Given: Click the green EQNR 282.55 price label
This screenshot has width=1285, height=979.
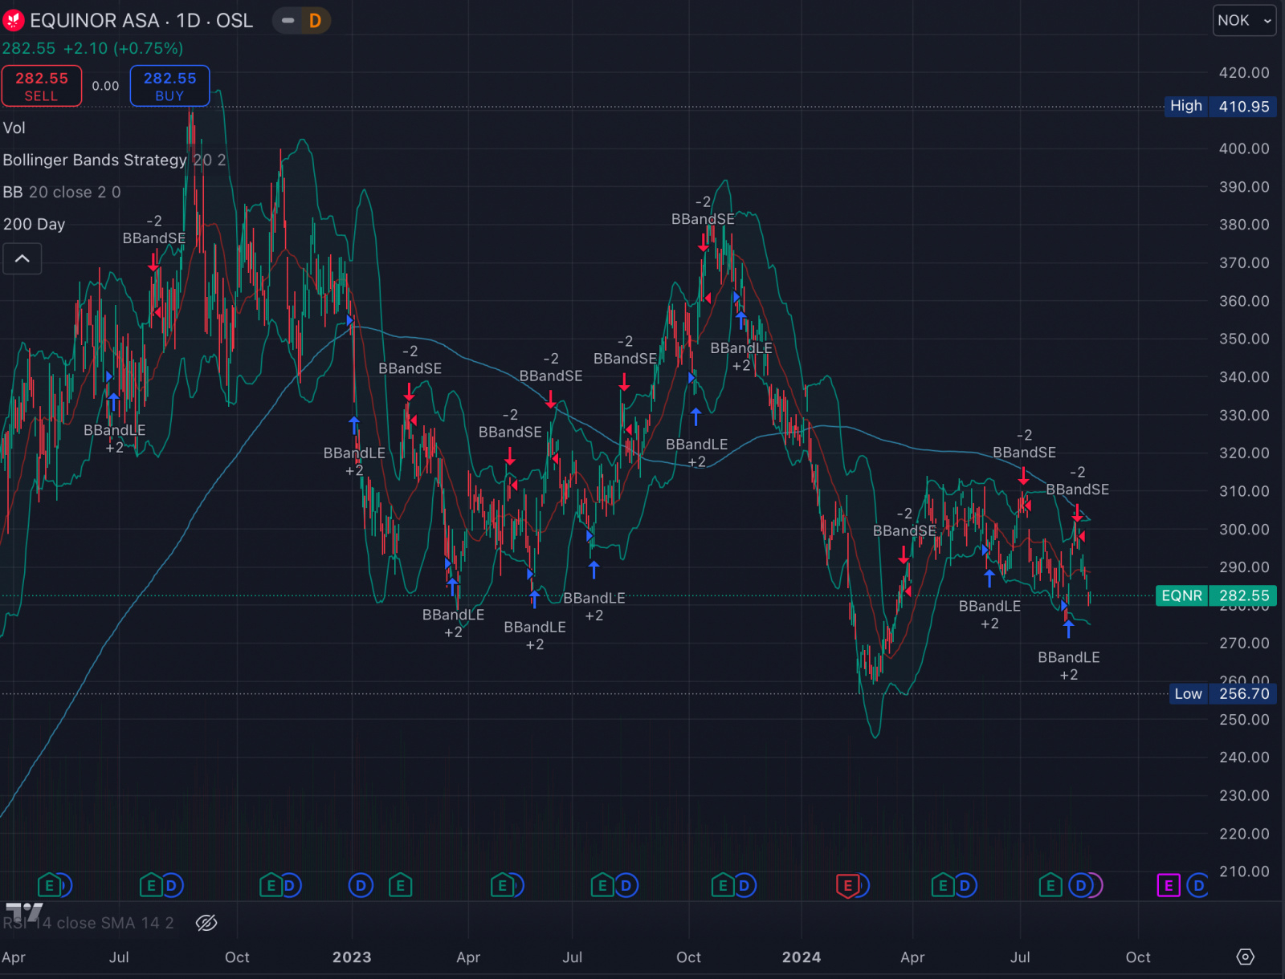Looking at the screenshot, I should point(1215,595).
